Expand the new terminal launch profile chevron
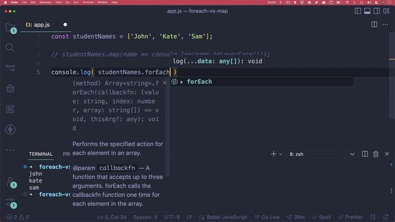This screenshot has width=395, height=222. tap(281, 154)
